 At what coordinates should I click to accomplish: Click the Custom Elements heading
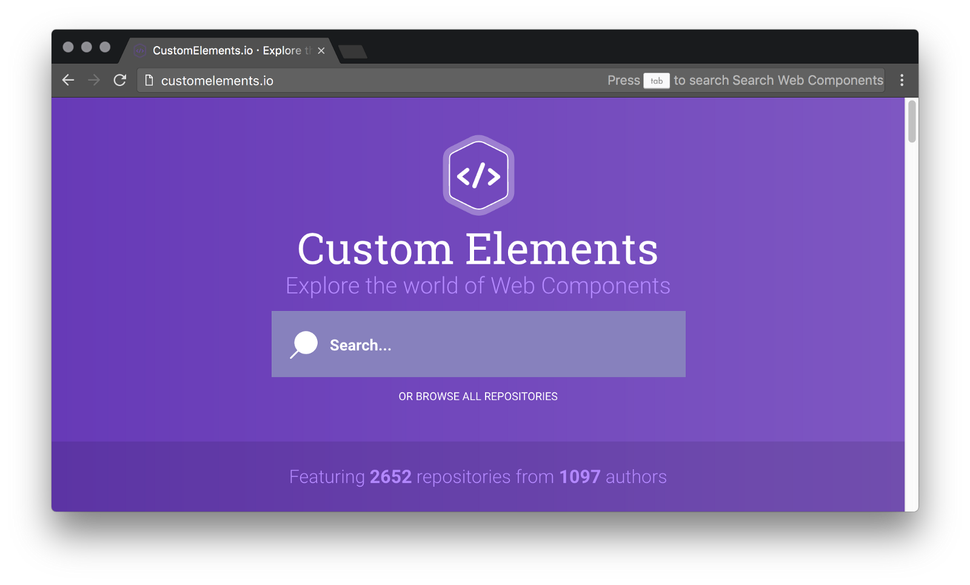click(x=478, y=249)
